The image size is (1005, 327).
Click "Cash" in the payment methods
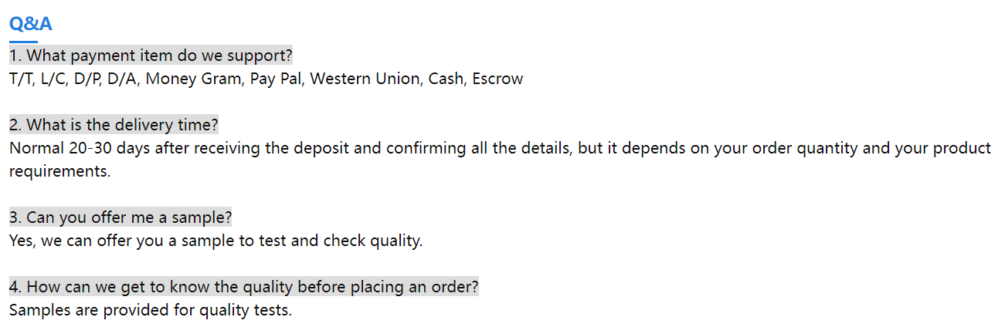(x=446, y=79)
